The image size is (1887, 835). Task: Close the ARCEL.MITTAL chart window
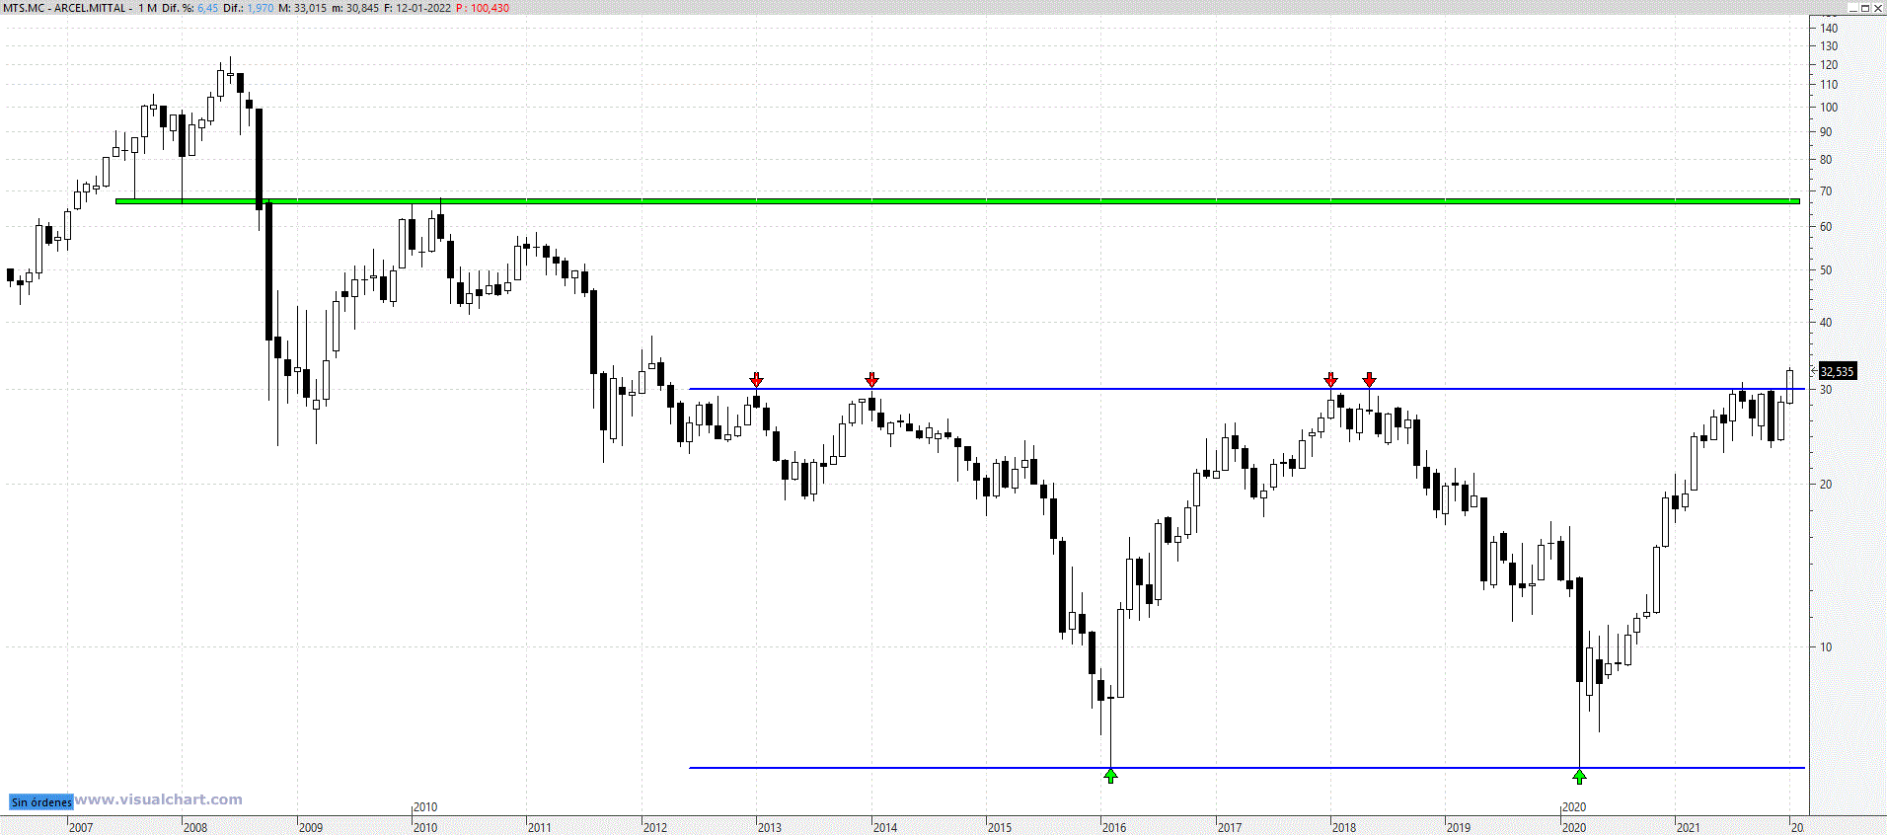coord(1877,8)
